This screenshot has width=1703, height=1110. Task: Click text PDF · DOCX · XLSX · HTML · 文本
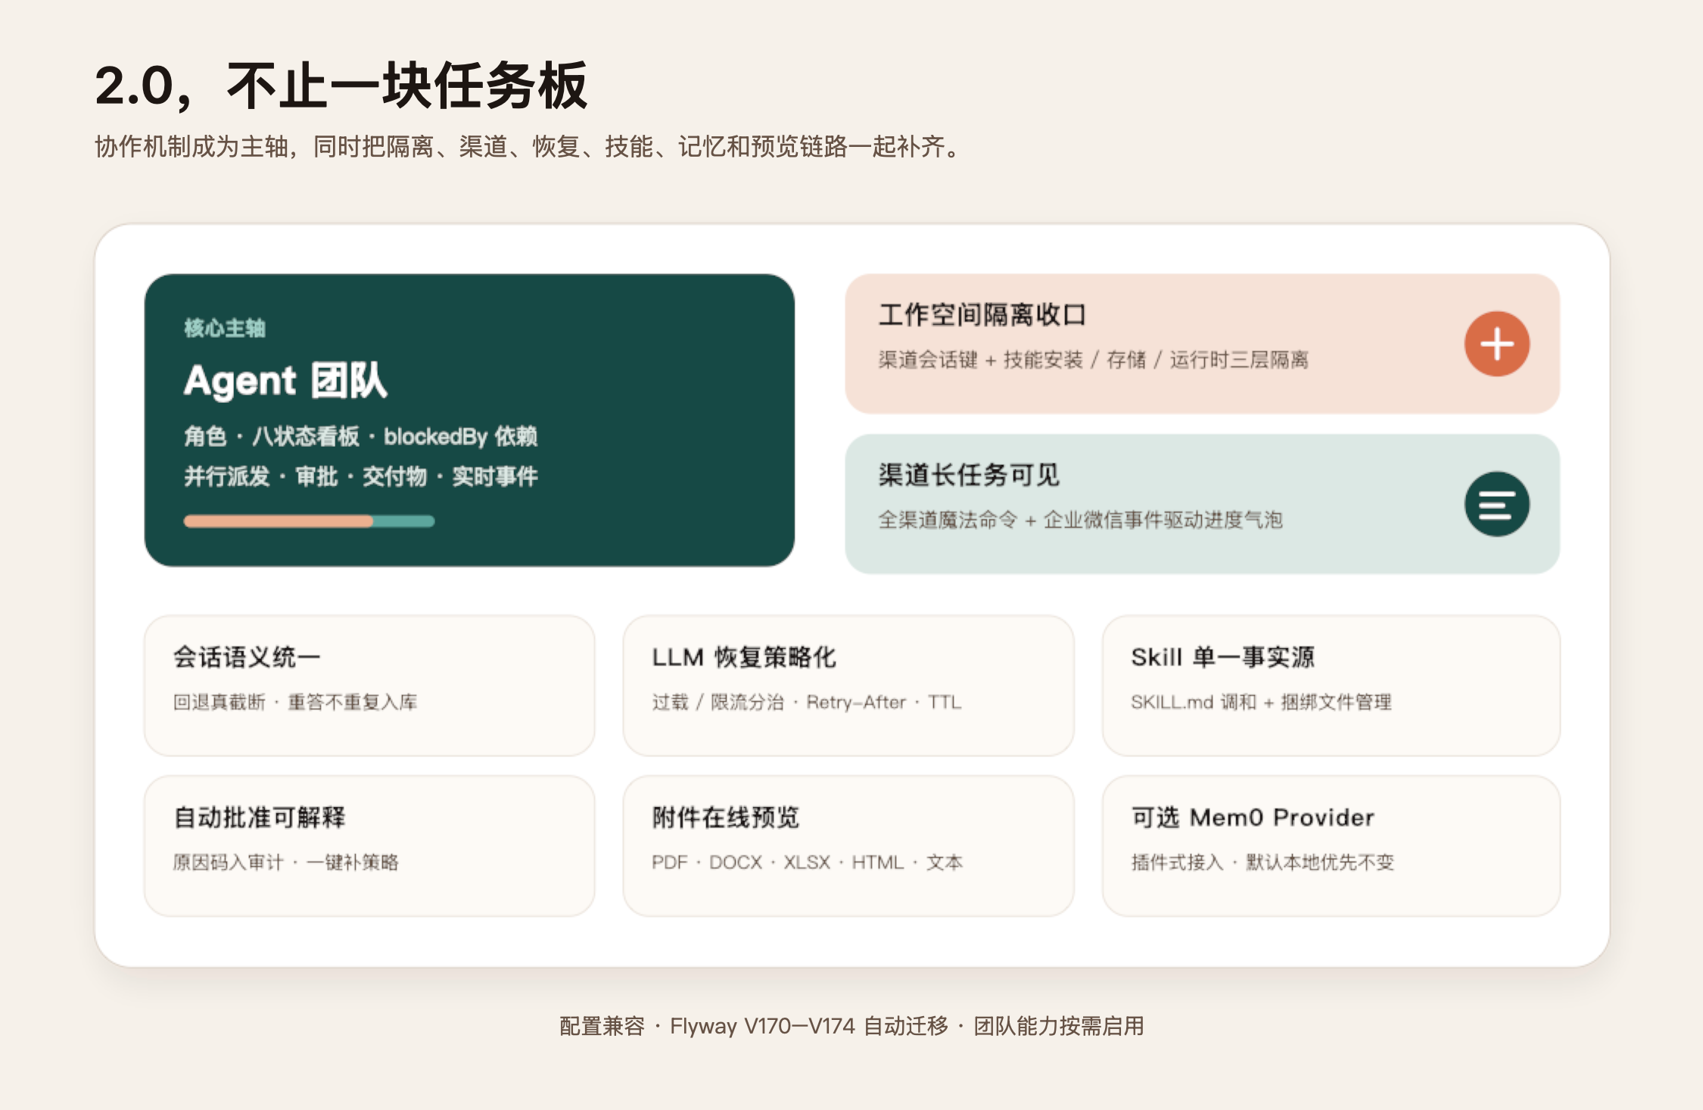[x=807, y=862]
